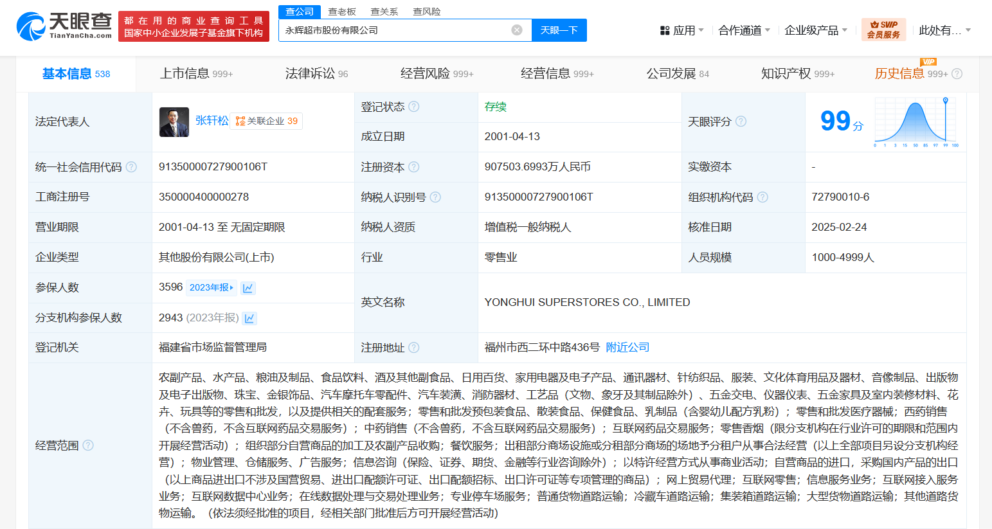
Task: Expand the 应用 dropdown menu
Action: click(682, 30)
